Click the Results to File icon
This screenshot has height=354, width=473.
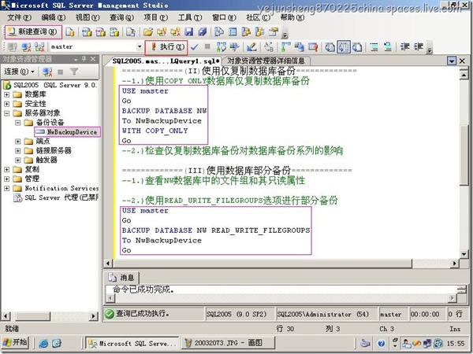pyautogui.click(x=357, y=47)
